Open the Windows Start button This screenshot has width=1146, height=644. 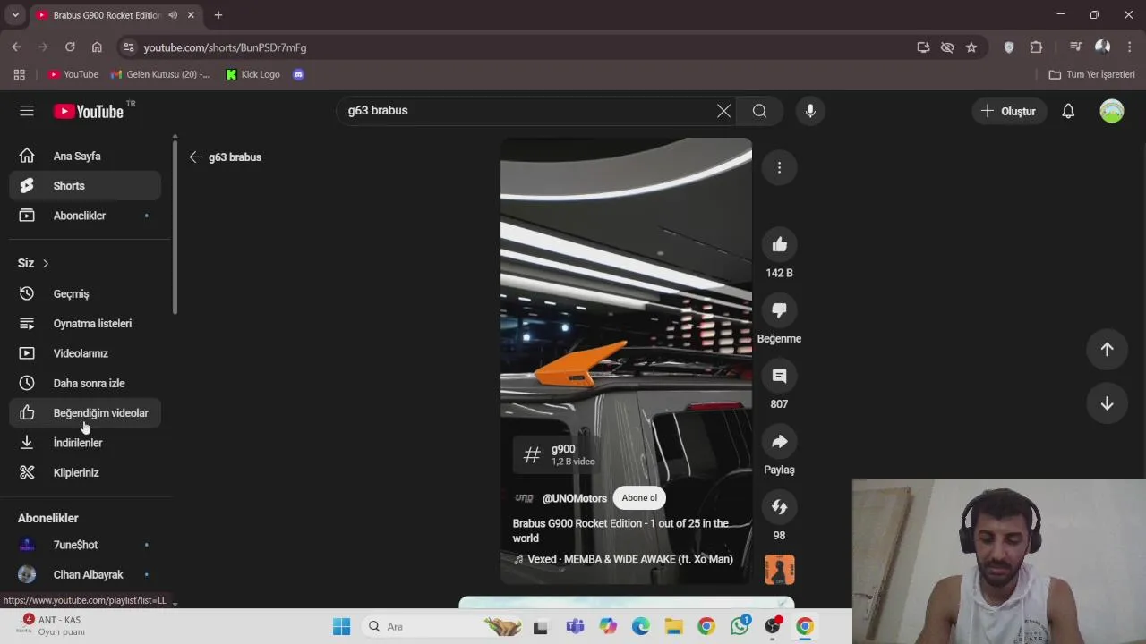pyautogui.click(x=342, y=627)
